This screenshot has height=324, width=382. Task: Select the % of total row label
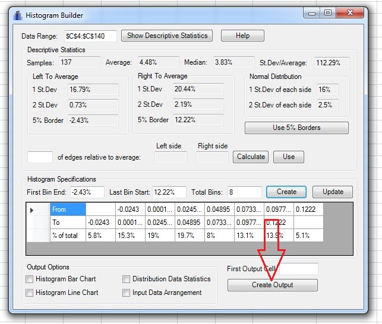click(x=68, y=236)
